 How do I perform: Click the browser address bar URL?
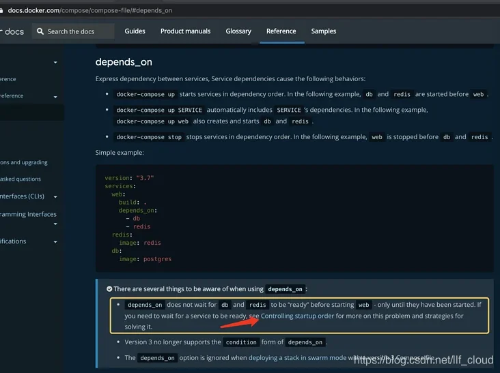[x=90, y=10]
